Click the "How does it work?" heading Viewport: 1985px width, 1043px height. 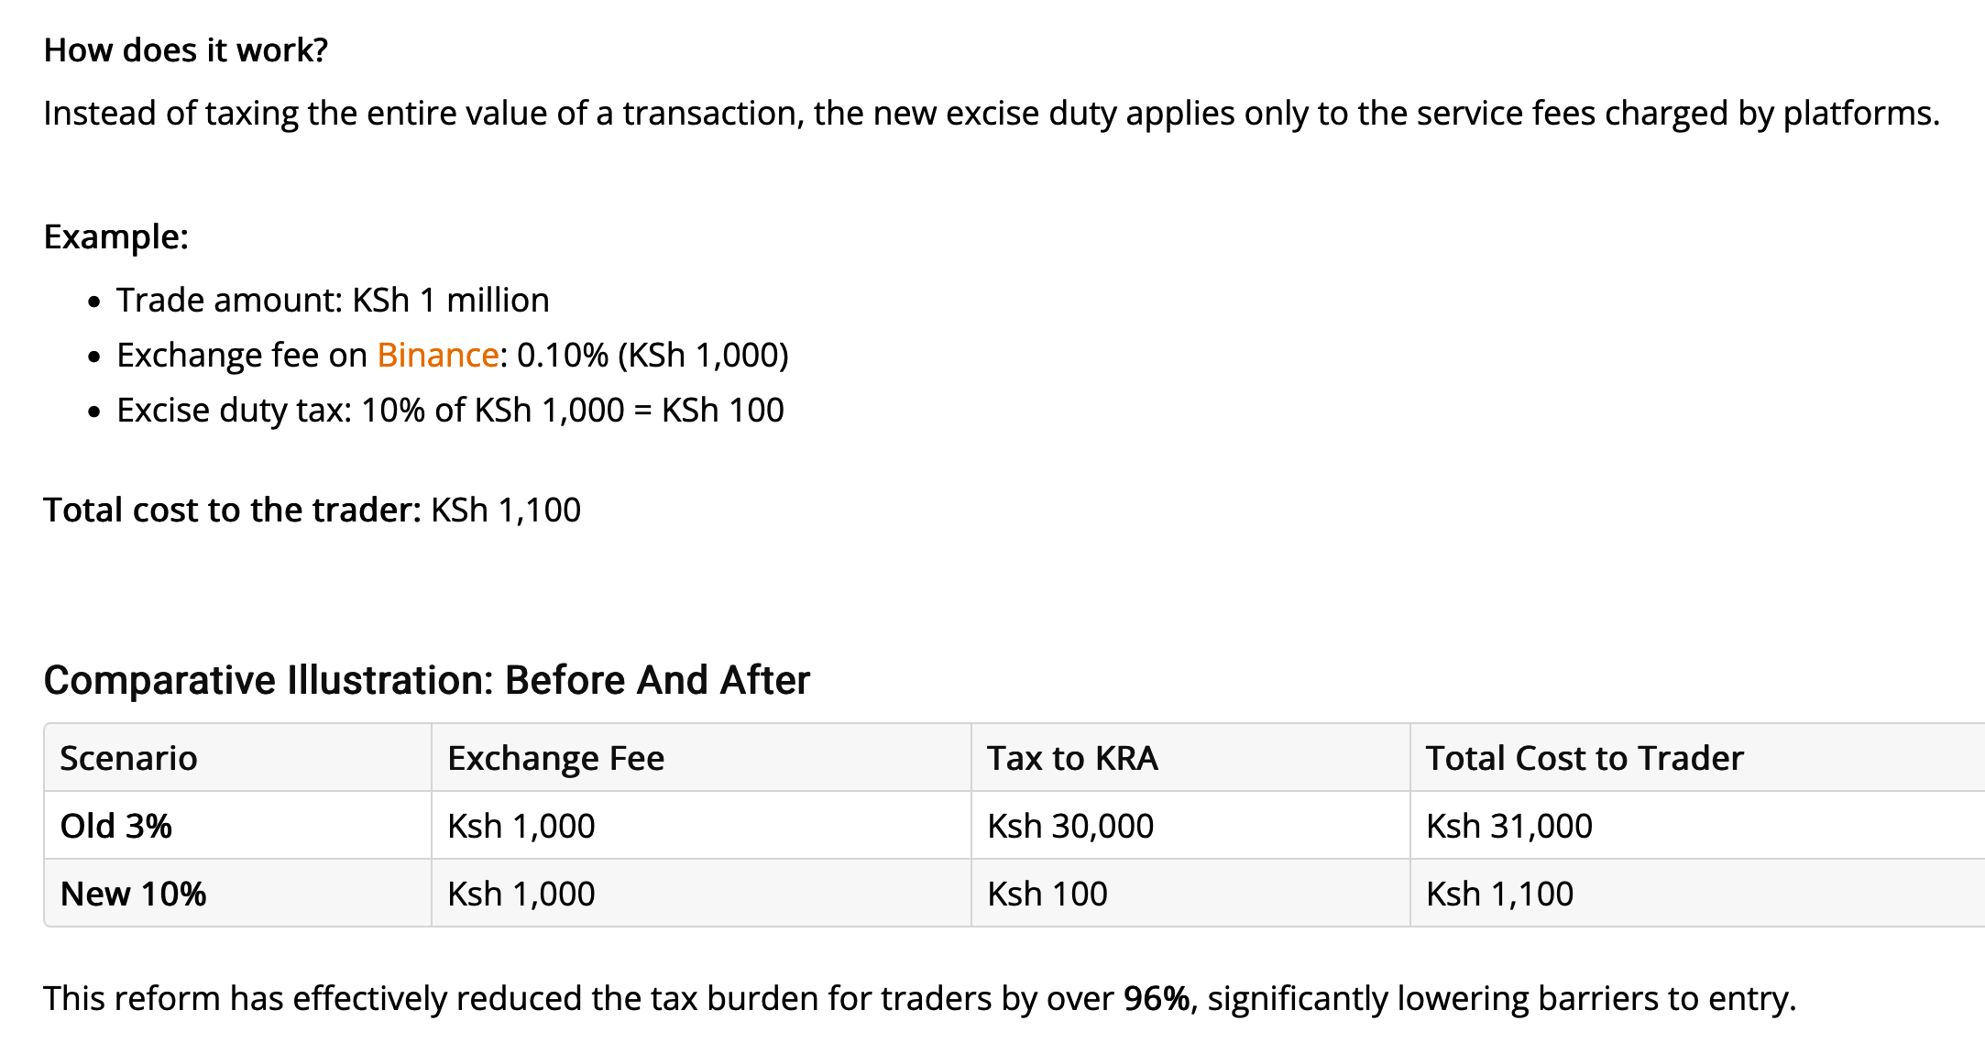click(185, 50)
